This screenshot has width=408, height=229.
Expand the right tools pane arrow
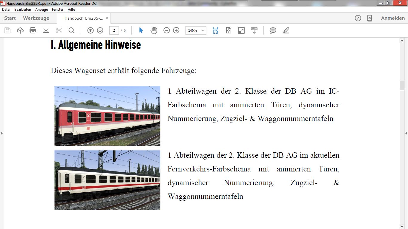pyautogui.click(x=406, y=133)
